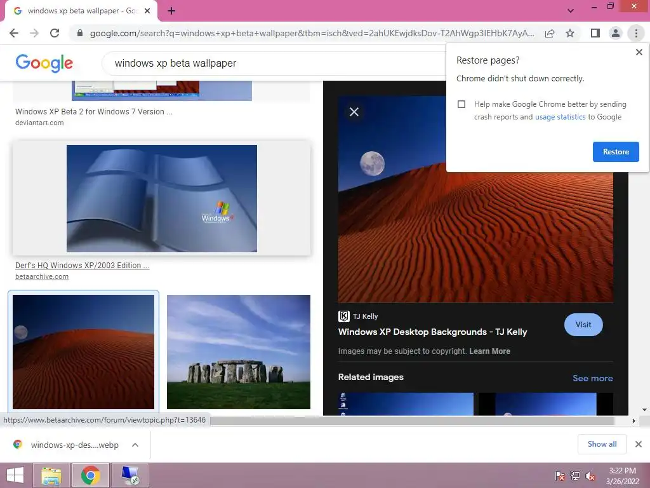Open the usage statistics link

[560, 117]
